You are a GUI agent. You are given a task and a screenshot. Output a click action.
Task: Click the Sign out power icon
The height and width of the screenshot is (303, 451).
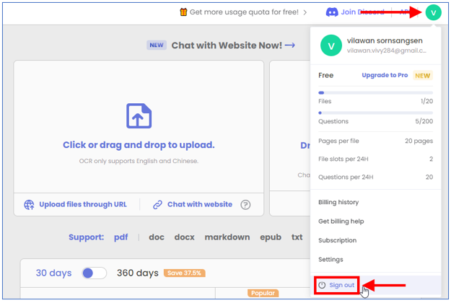pyautogui.click(x=323, y=286)
